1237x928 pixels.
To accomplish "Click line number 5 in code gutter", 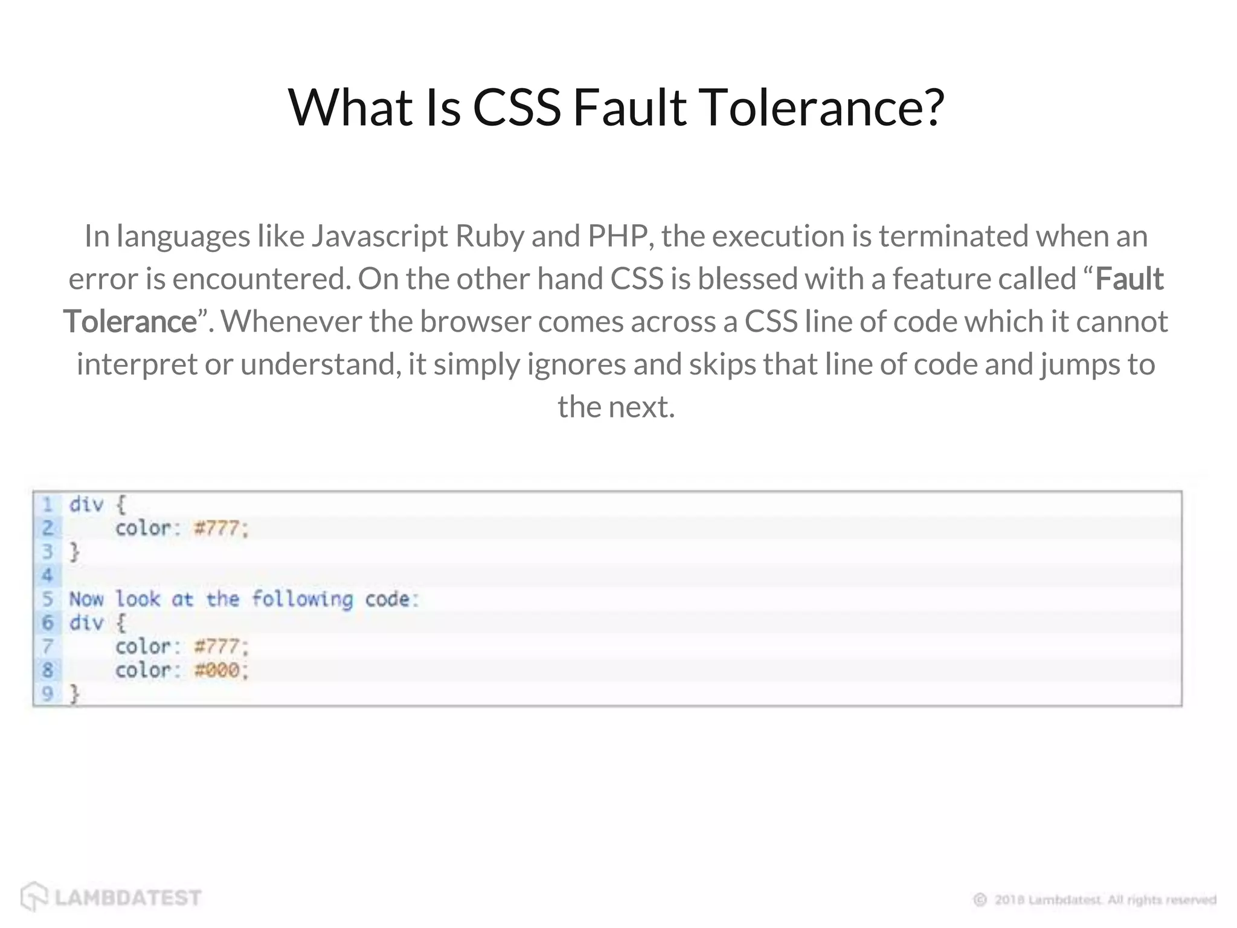I will click(48, 599).
